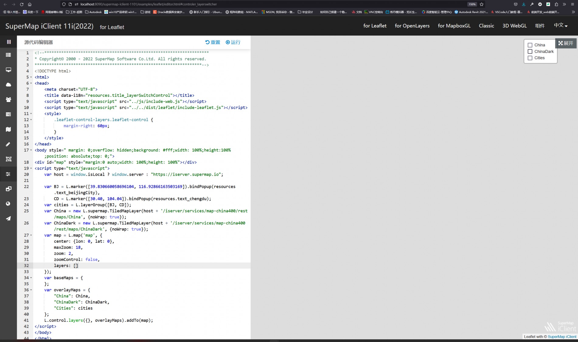The height and width of the screenshot is (342, 578).
Task: Open the users group category icon
Action: pos(9,100)
